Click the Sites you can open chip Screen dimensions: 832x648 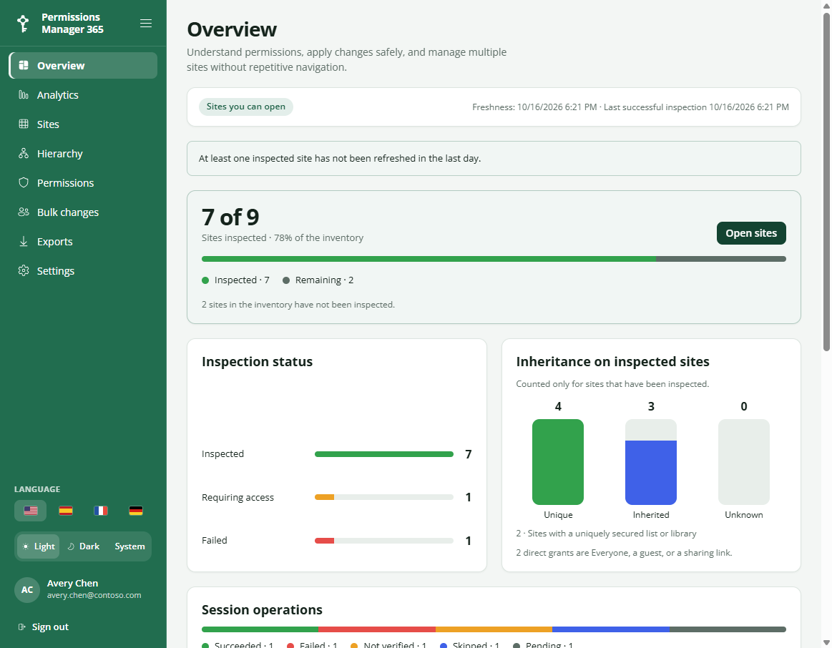pos(245,107)
